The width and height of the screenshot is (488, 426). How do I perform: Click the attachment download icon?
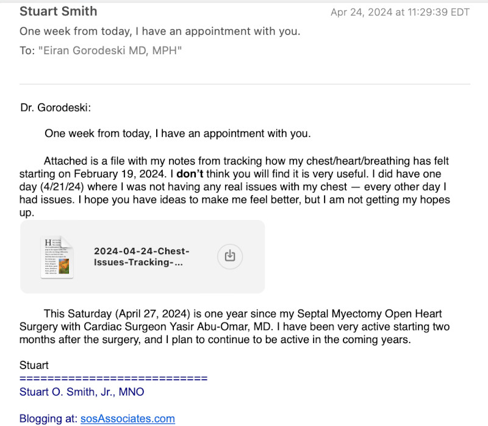229,256
